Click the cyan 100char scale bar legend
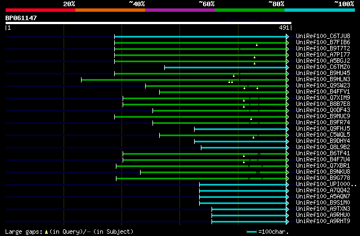 pyautogui.click(x=251, y=232)
